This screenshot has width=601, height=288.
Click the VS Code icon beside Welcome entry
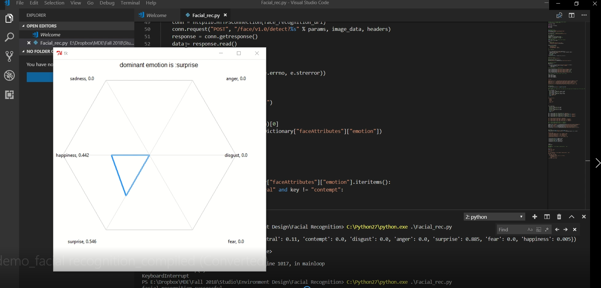(35, 34)
